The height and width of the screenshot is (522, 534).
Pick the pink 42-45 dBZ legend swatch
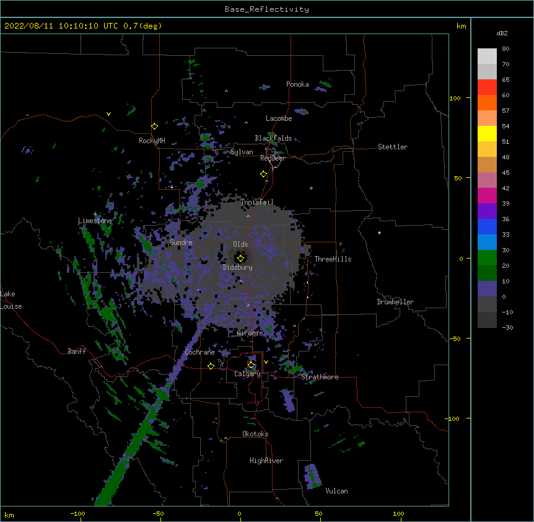tap(487, 180)
